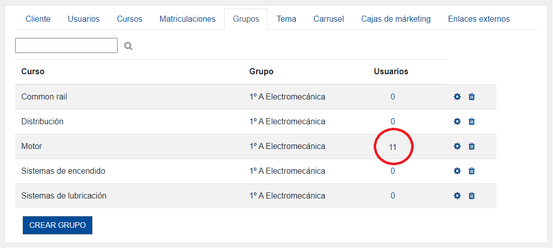Image resolution: width=553 pixels, height=248 pixels.
Task: Open the Usuarios tab
Action: pos(84,19)
